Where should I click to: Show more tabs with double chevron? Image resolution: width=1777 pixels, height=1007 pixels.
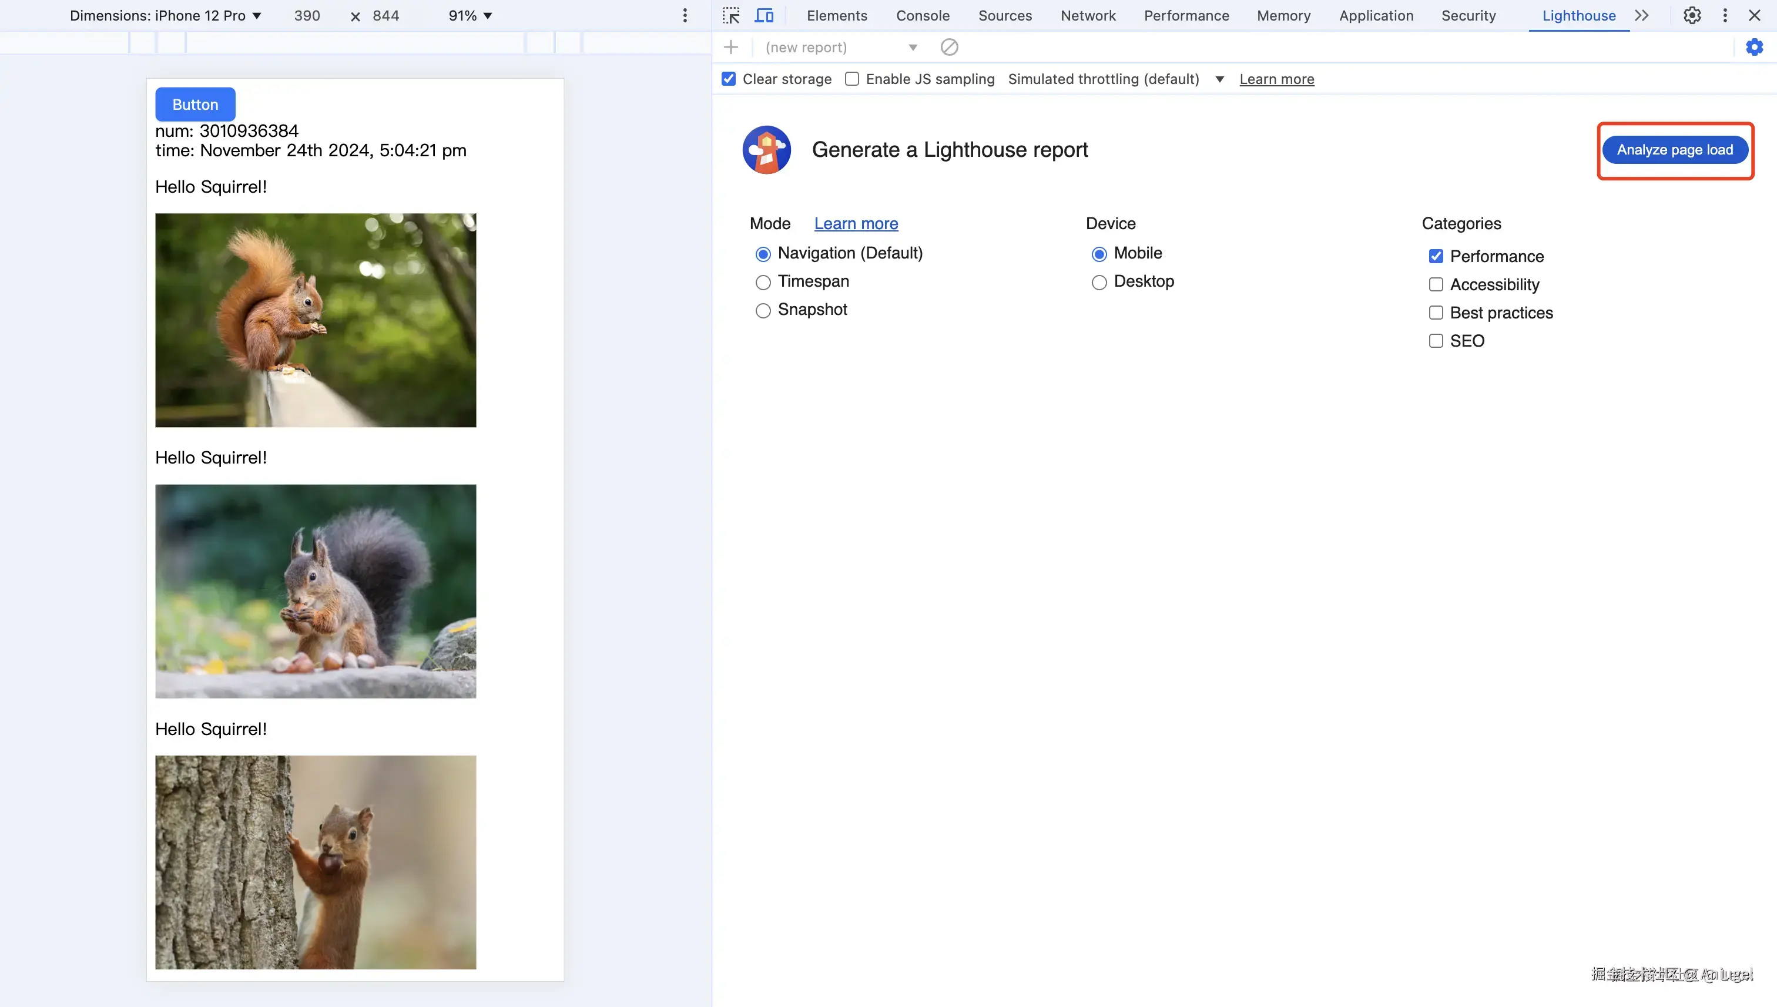click(1641, 15)
